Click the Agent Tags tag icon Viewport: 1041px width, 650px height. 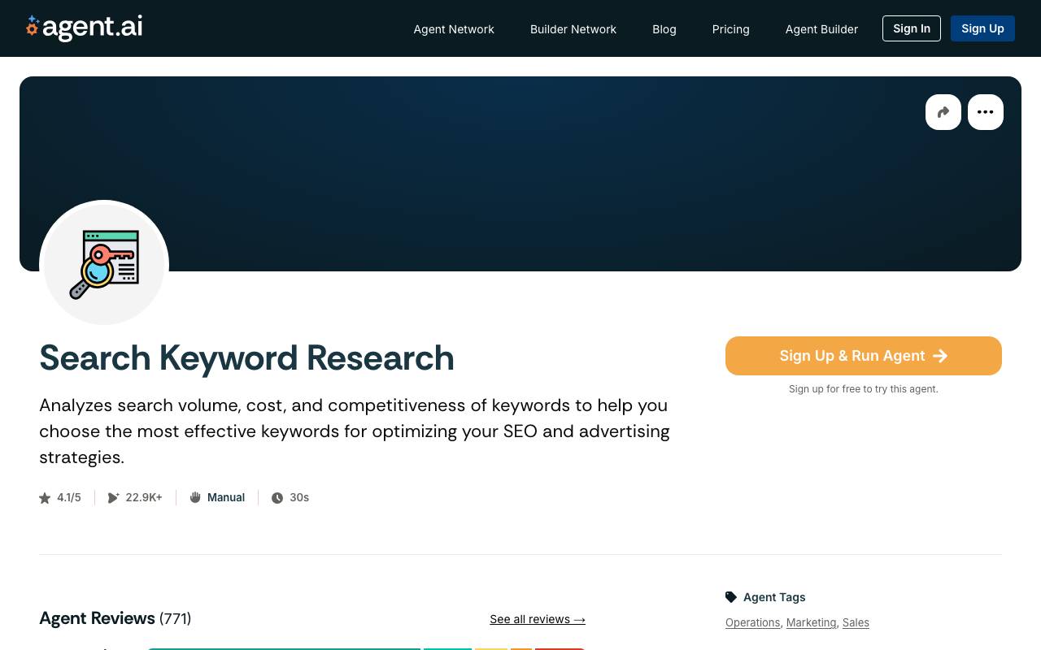[731, 597]
